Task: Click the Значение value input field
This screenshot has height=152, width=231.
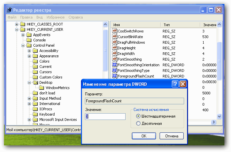Action: coord(105,117)
